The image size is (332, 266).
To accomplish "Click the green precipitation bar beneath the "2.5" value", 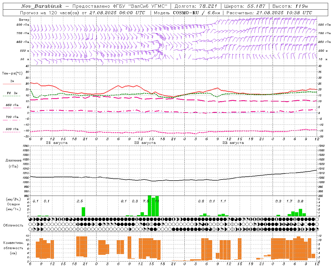I will coord(83,212).
